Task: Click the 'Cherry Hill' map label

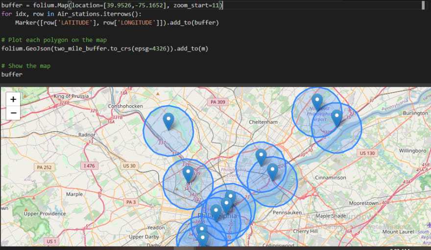Action: pyautogui.click(x=305, y=231)
